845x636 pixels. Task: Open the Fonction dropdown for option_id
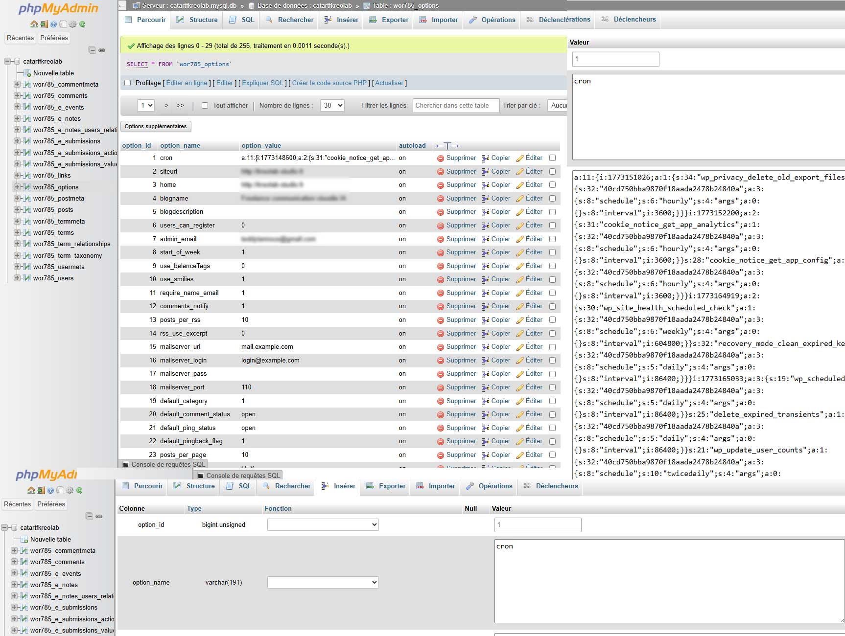tap(323, 525)
